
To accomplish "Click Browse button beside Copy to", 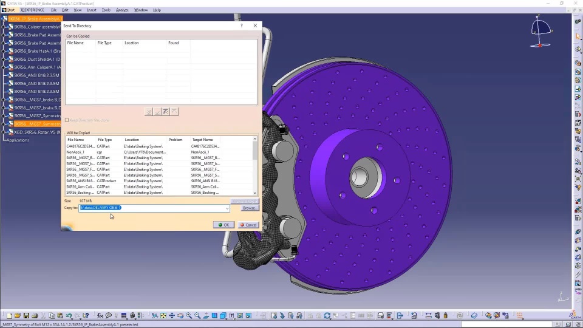I will tap(249, 208).
